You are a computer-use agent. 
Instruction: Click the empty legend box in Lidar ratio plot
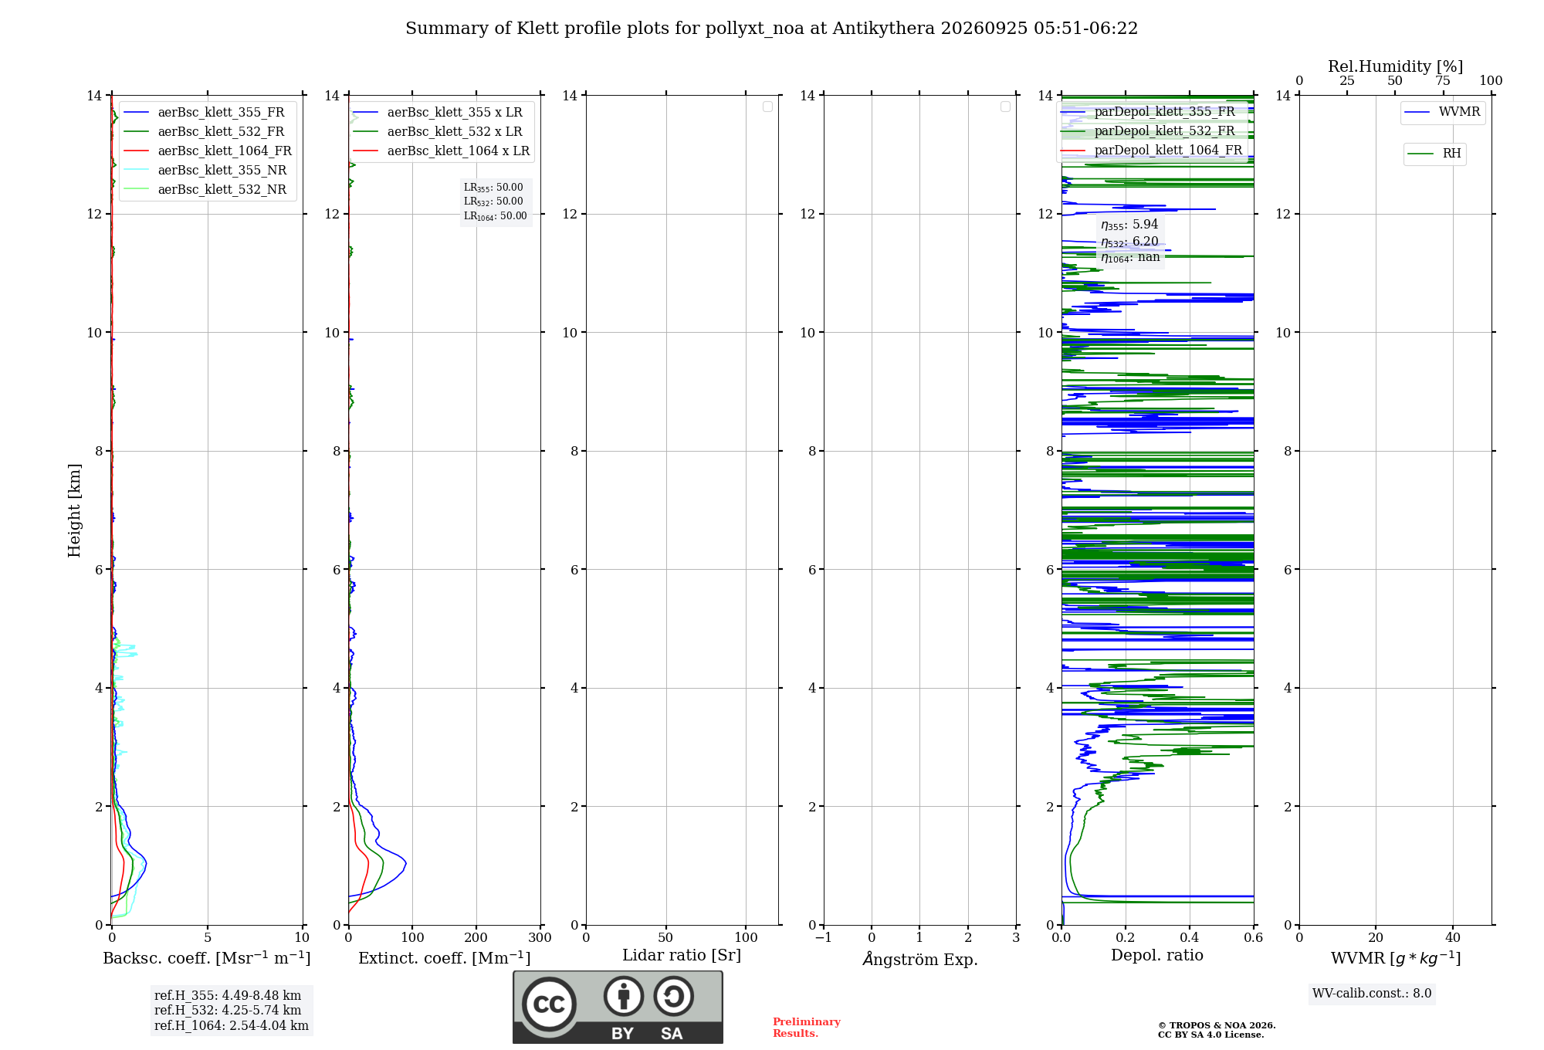coord(767,107)
